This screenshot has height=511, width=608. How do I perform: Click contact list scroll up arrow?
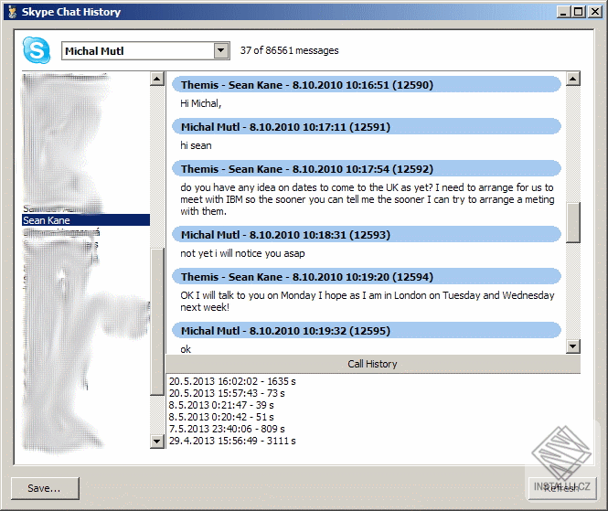pos(157,80)
